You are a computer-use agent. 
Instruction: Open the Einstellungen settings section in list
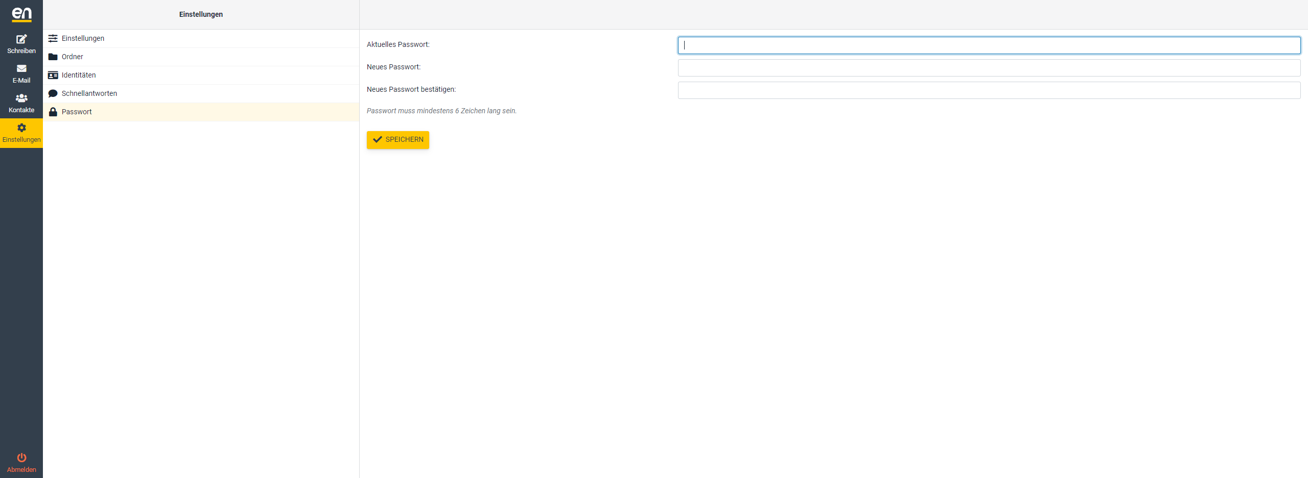pyautogui.click(x=201, y=38)
